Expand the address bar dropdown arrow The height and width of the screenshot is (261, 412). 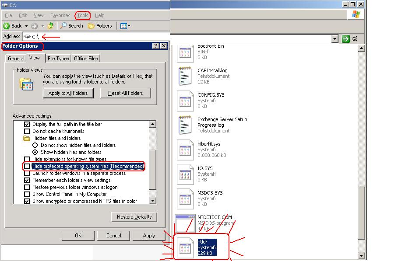coord(335,39)
